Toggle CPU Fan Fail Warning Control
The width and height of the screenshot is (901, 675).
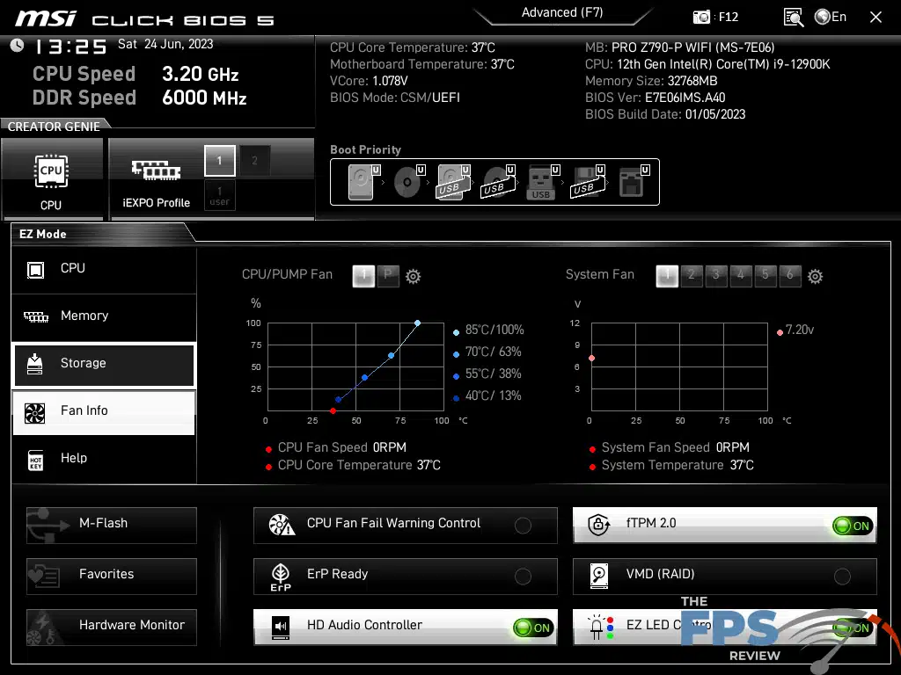[523, 526]
